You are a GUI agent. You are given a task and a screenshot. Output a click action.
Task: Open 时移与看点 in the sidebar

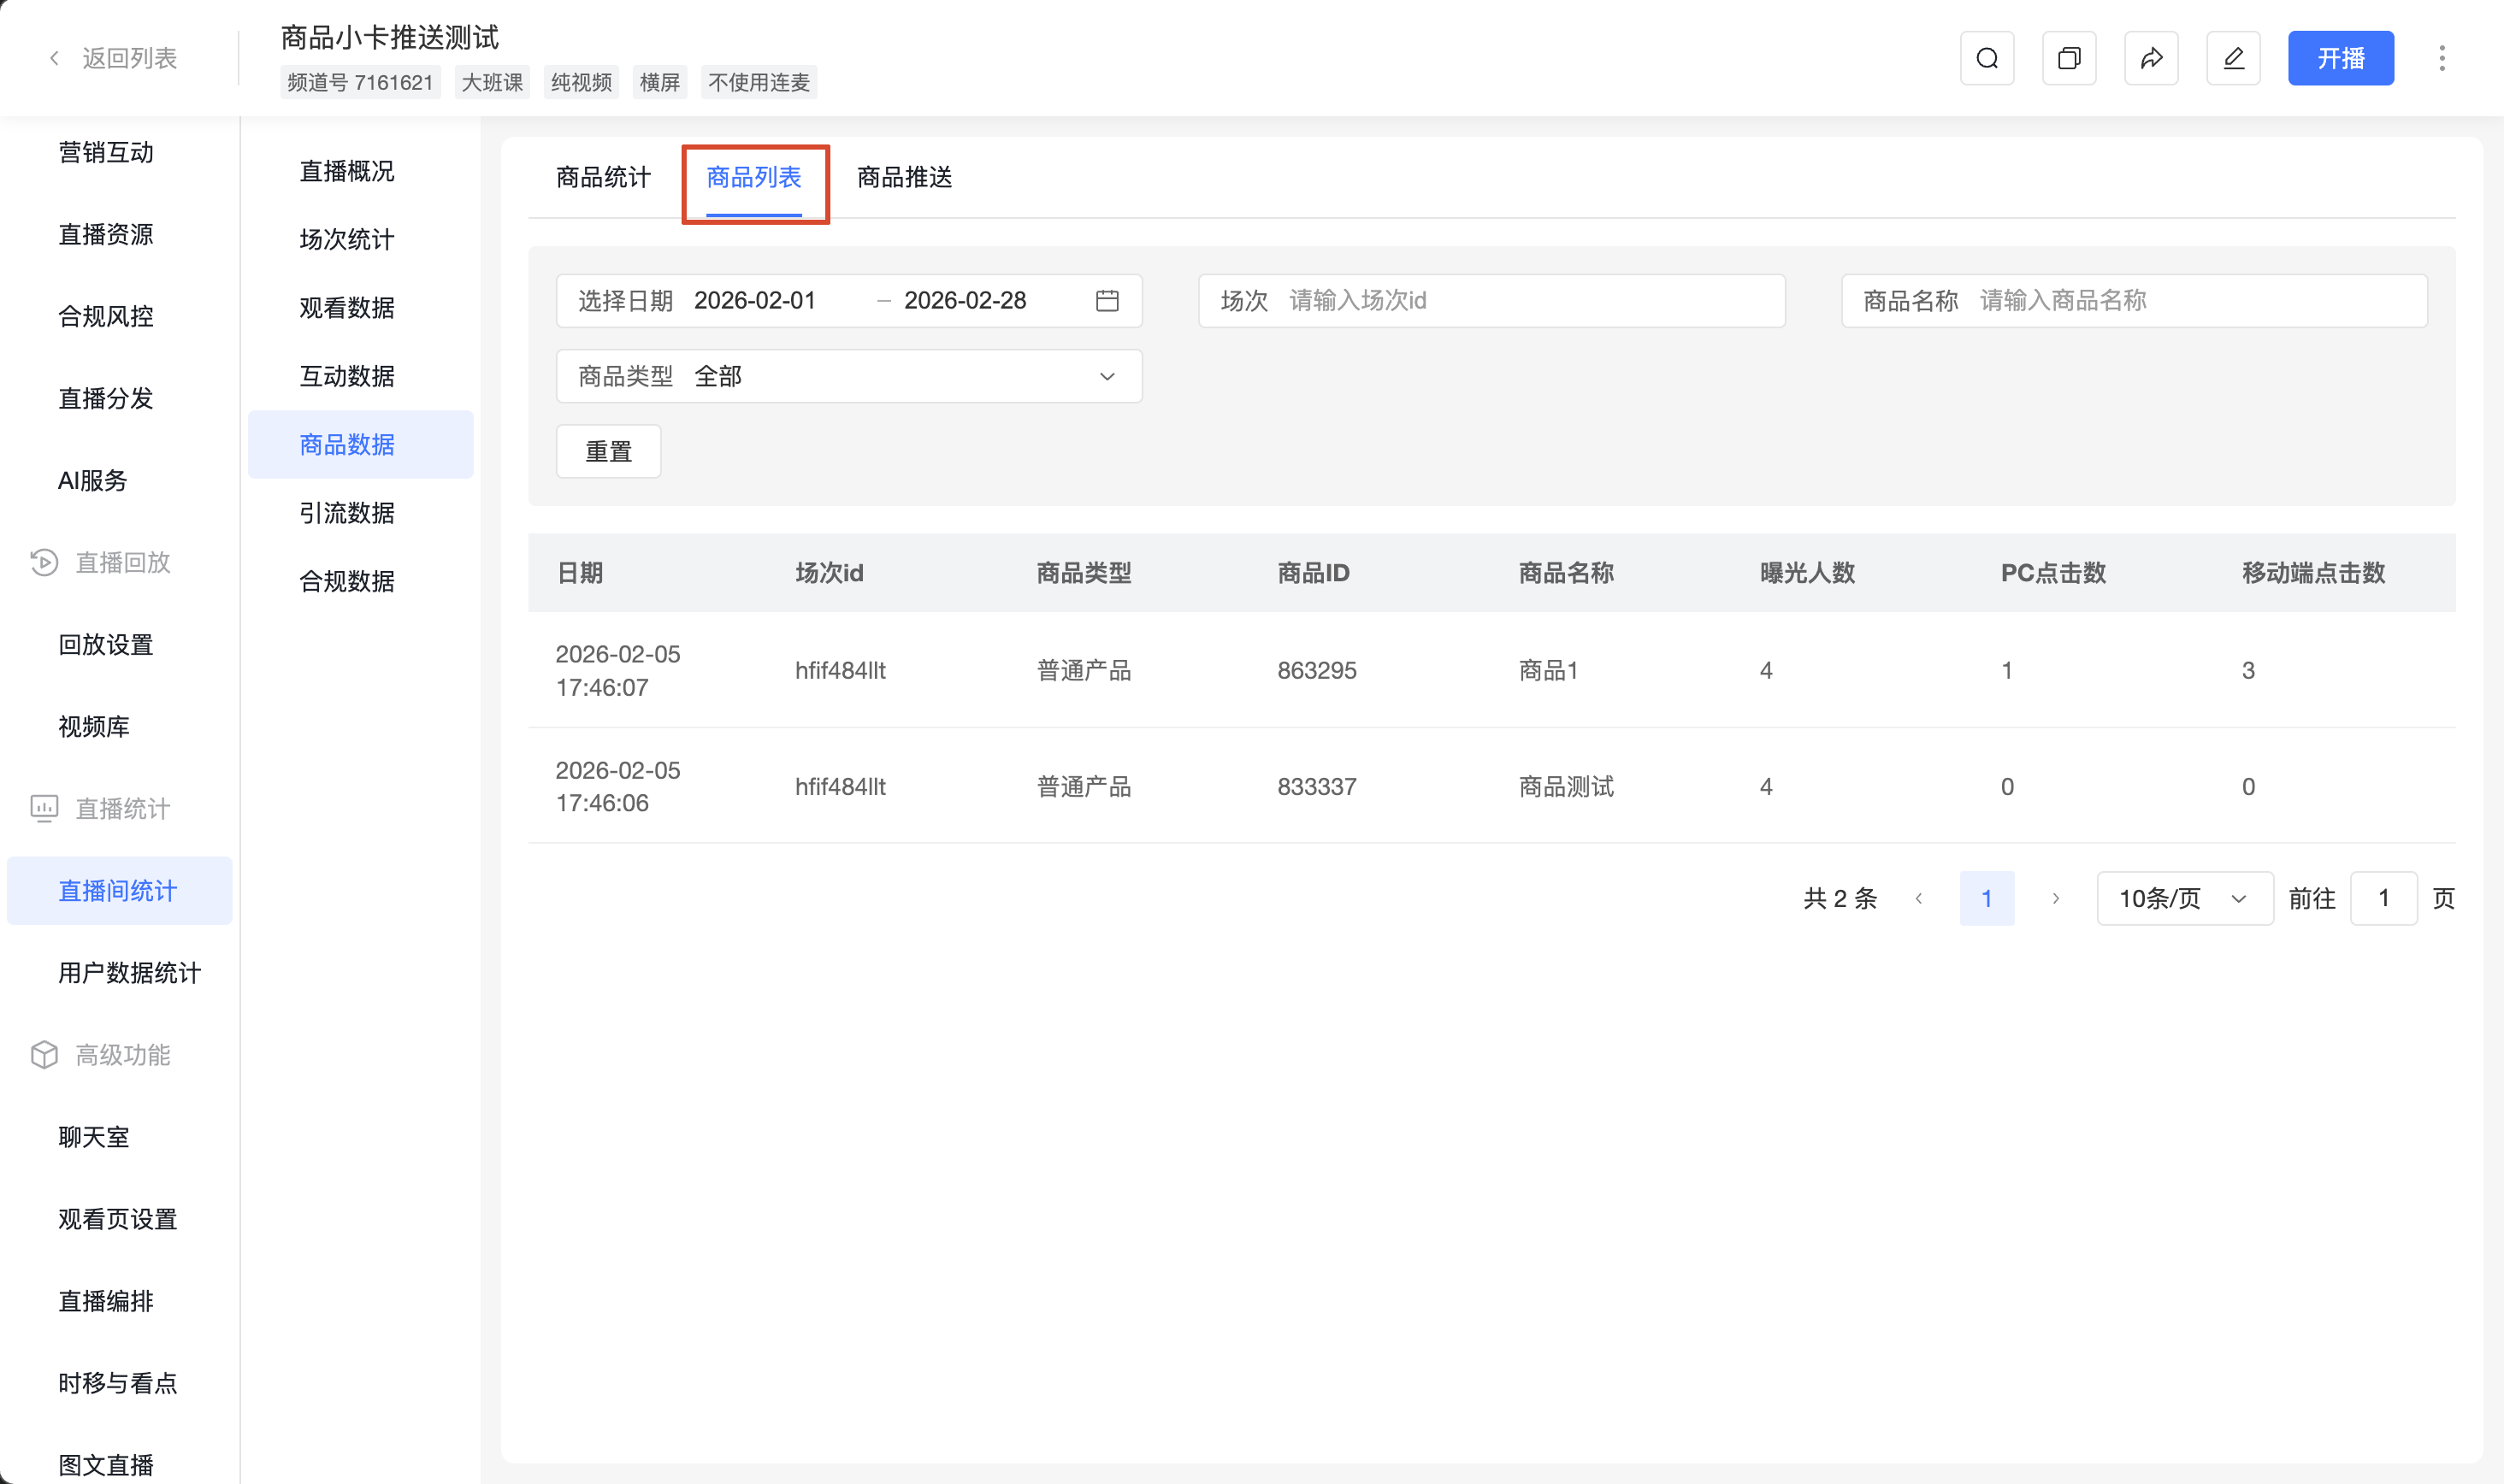(x=119, y=1382)
